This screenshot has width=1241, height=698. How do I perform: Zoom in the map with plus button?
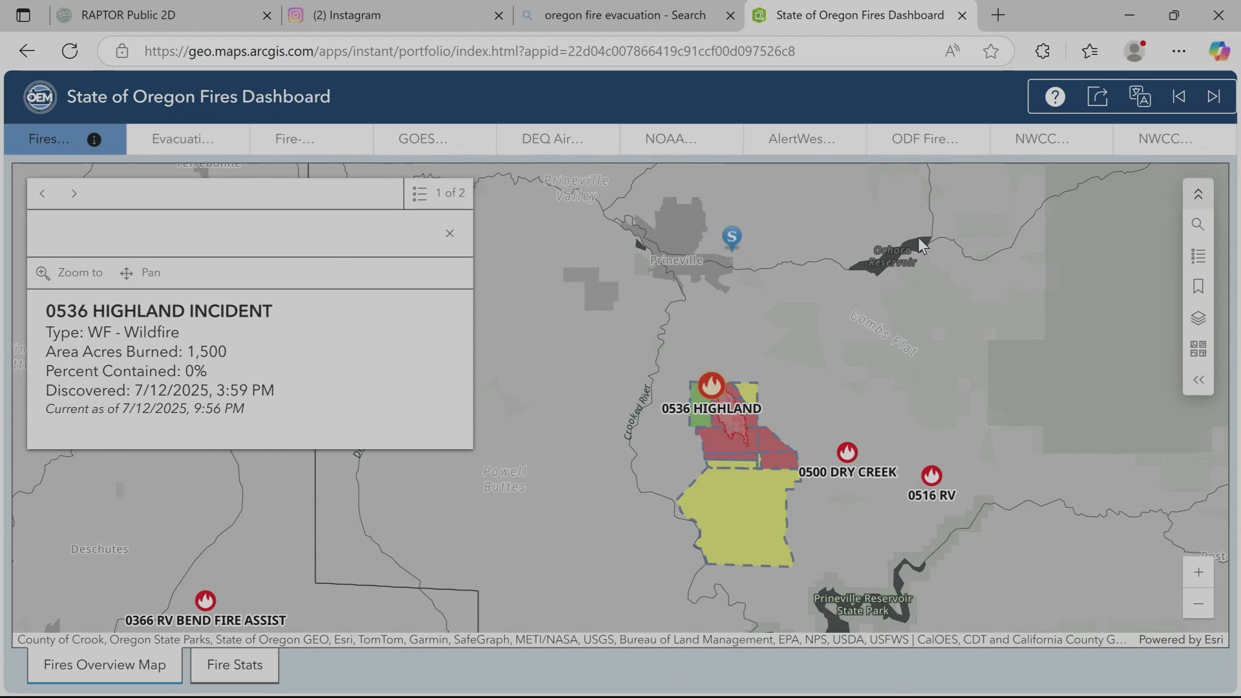(x=1198, y=572)
